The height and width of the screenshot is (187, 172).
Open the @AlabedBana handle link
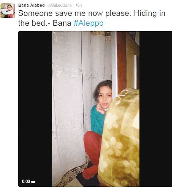(59, 5)
